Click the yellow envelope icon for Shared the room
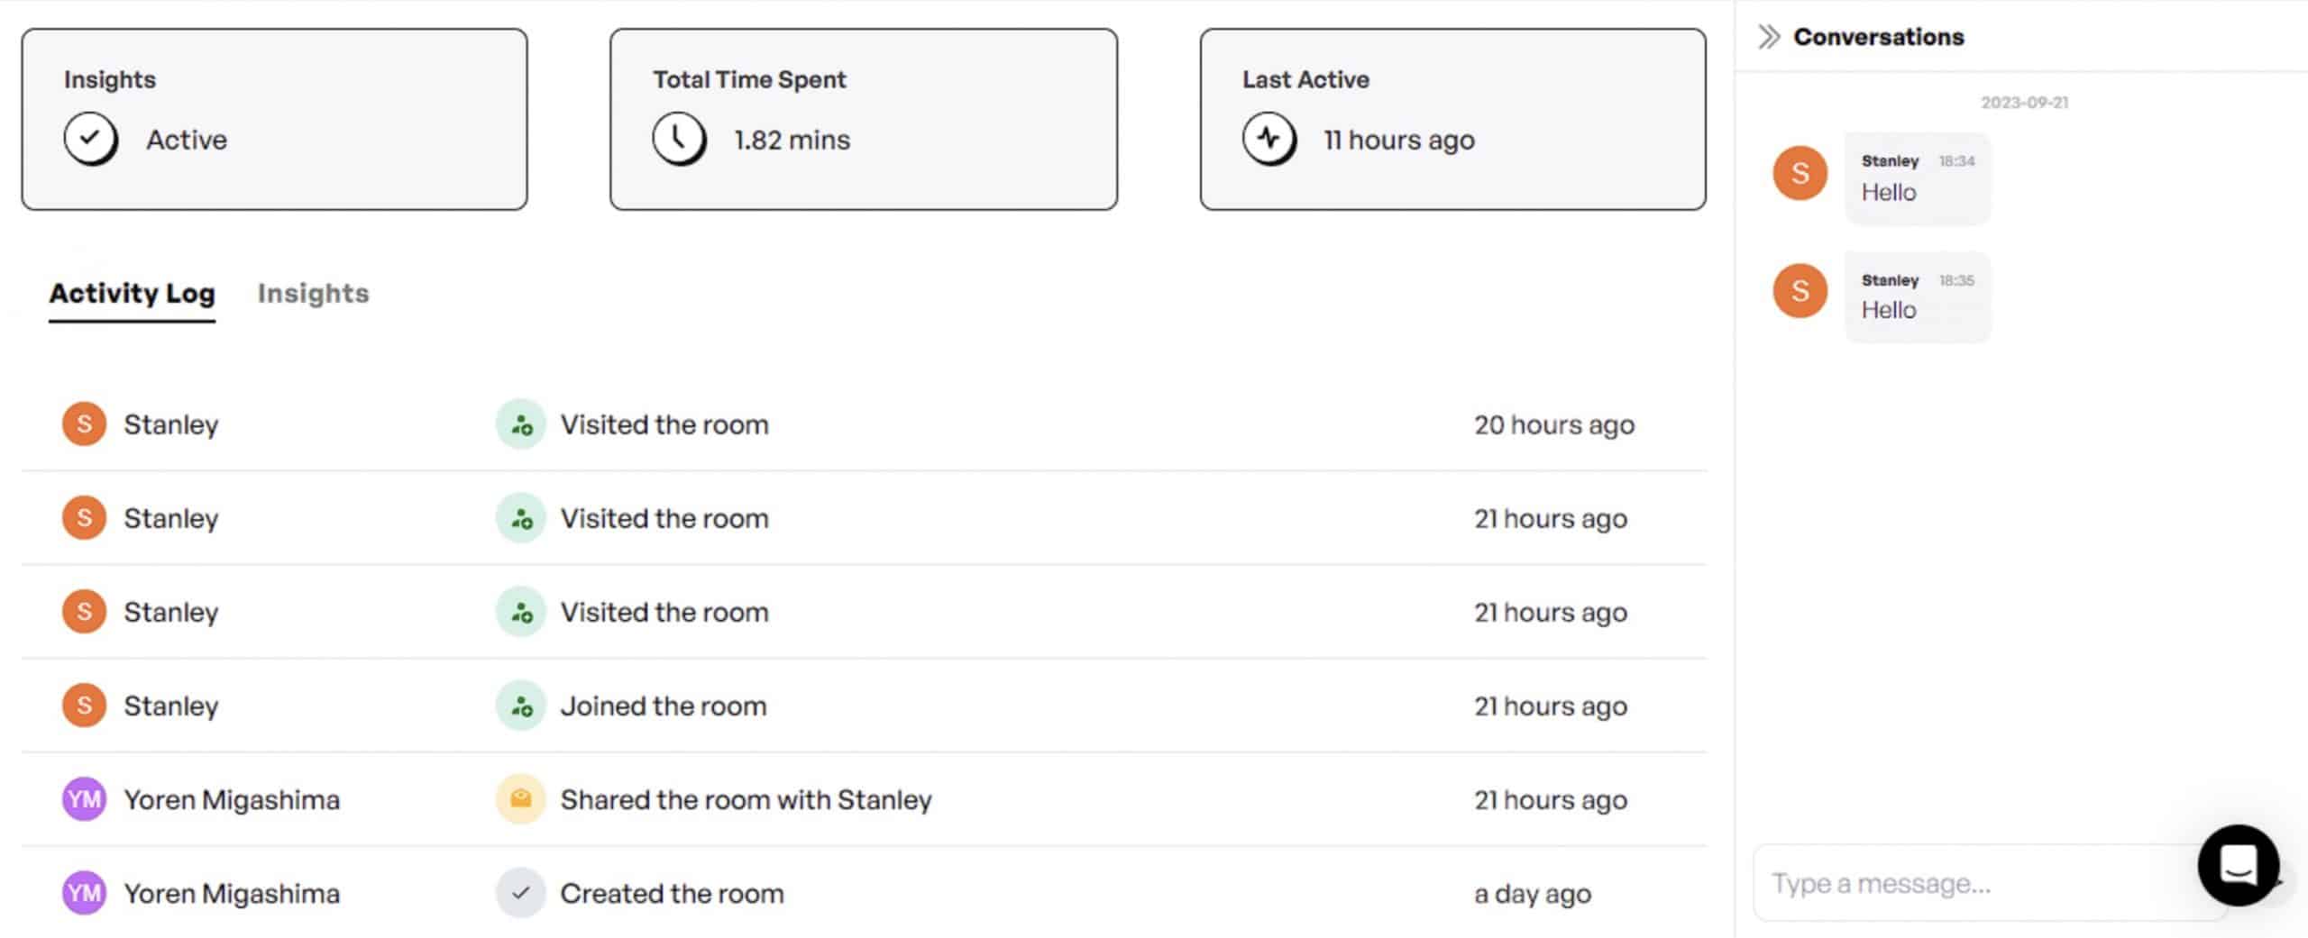The image size is (2308, 938). click(521, 799)
